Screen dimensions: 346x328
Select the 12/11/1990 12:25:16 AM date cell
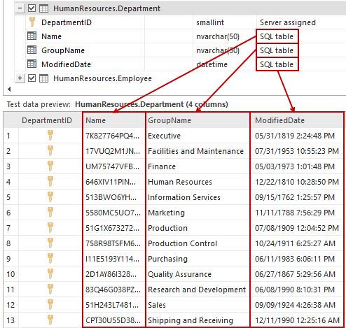pyautogui.click(x=297, y=320)
